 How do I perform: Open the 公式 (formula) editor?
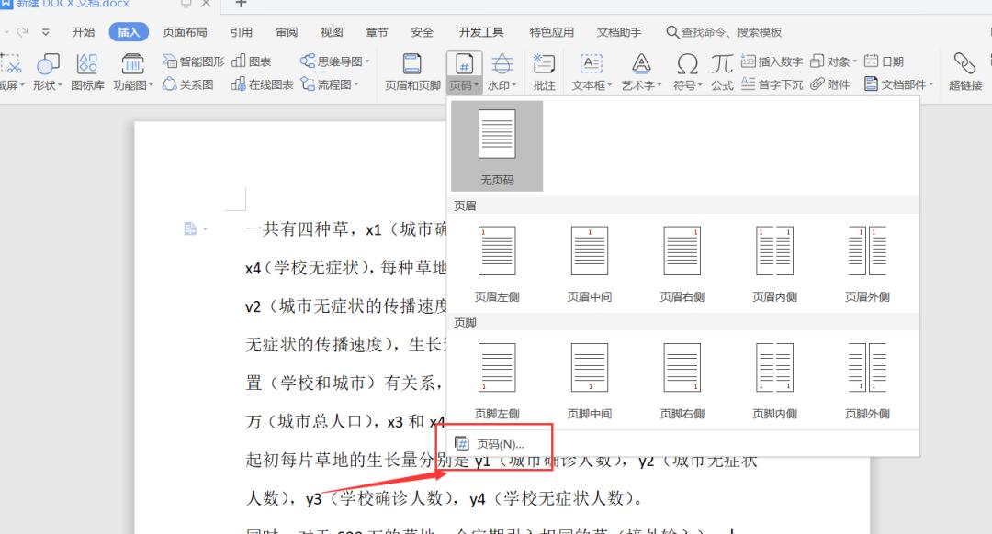(722, 78)
